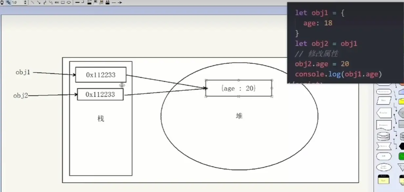Select the zigzag connector tool
This screenshot has width=404, height=192.
(51, 2)
